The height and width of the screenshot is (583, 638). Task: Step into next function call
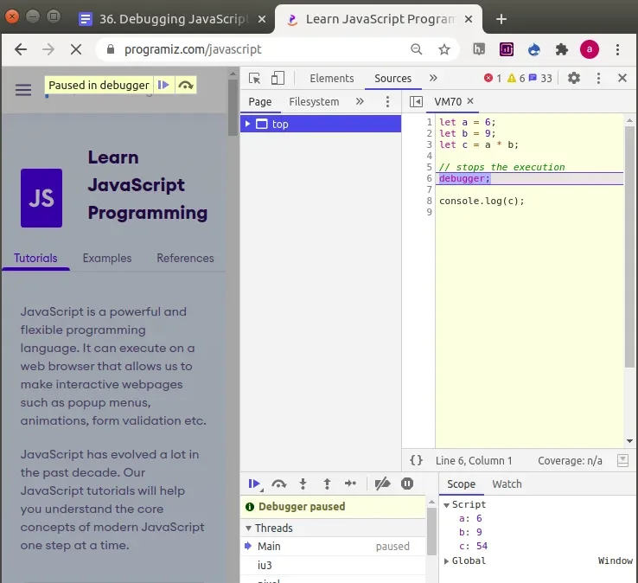[303, 484]
